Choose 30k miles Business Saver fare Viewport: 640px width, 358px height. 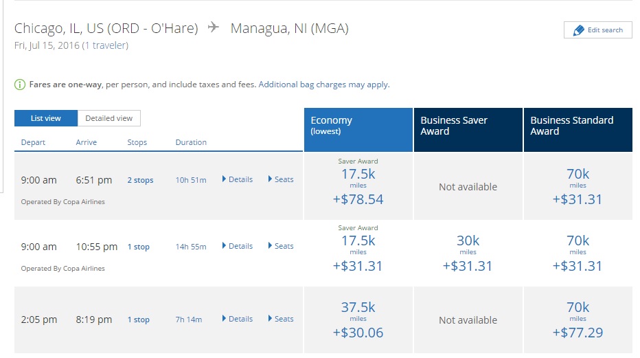point(468,253)
